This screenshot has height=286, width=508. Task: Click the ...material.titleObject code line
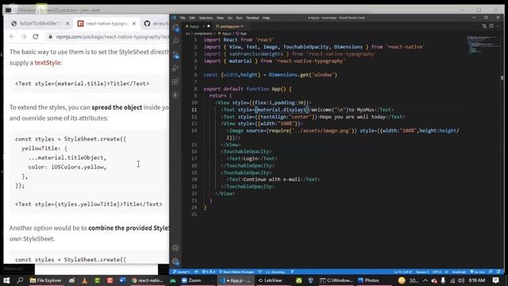[67, 157]
